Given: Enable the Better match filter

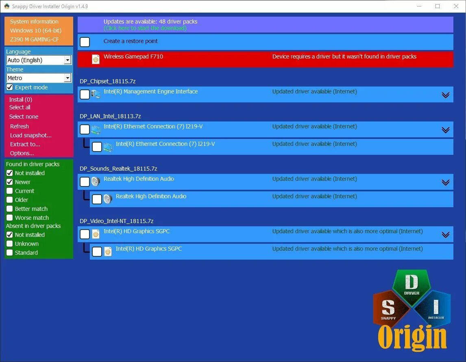Looking at the screenshot, I should coord(9,208).
